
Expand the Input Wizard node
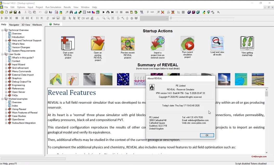[x=6, y=64]
